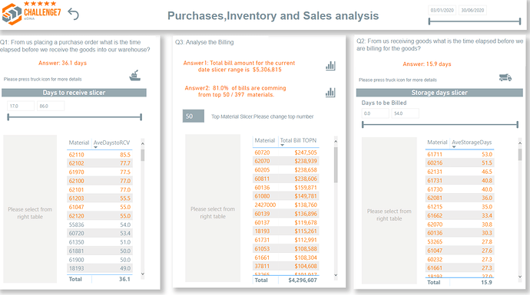Edit minimum days to receive 17.0

[21, 106]
